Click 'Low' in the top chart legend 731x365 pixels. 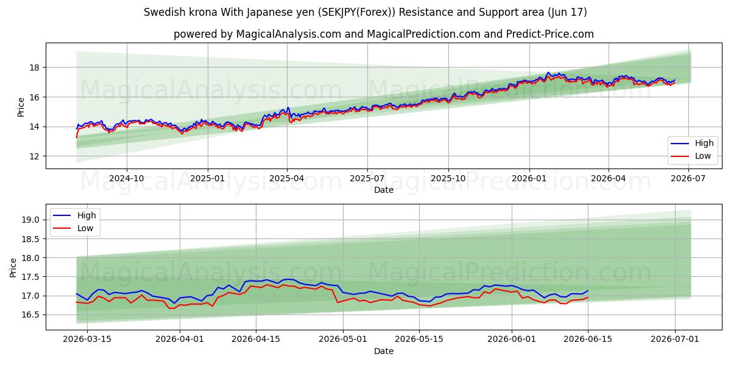[x=702, y=156]
